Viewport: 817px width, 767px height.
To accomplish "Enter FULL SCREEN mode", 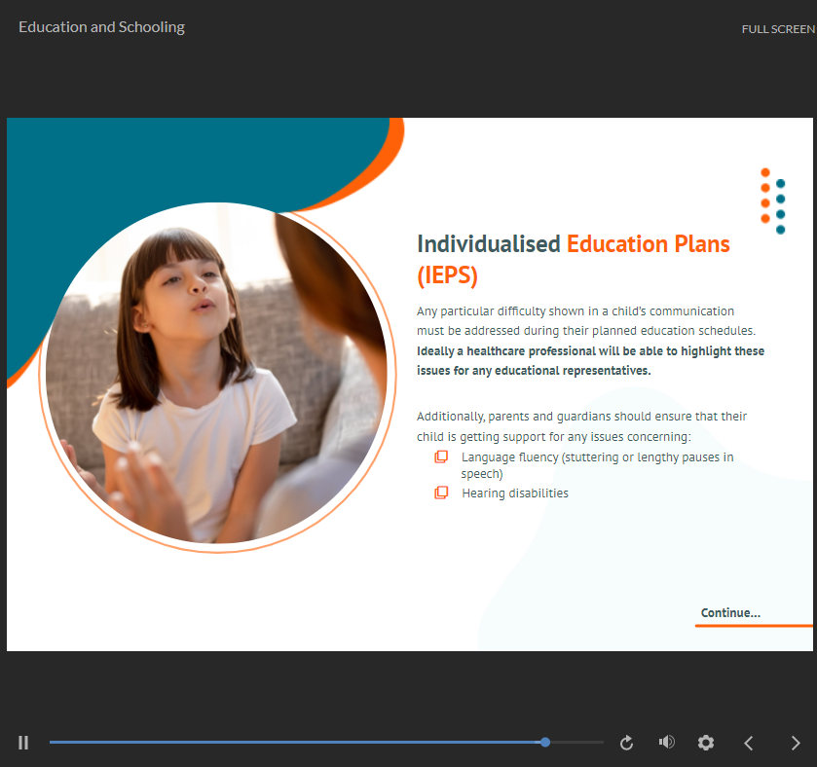I will pos(777,29).
